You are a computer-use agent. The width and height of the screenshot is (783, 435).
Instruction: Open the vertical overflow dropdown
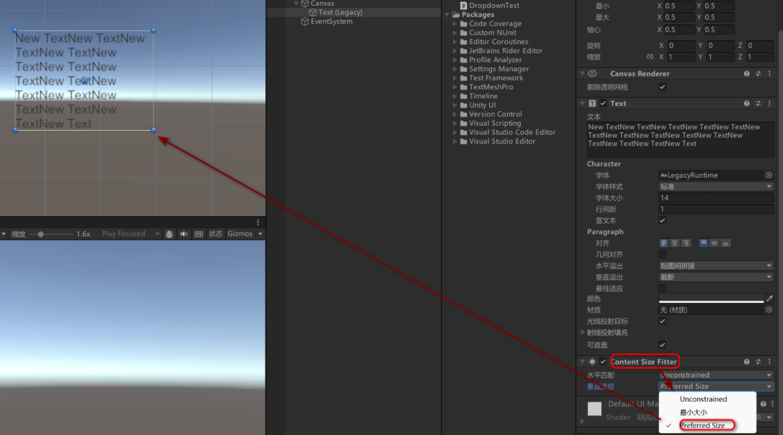(716, 277)
